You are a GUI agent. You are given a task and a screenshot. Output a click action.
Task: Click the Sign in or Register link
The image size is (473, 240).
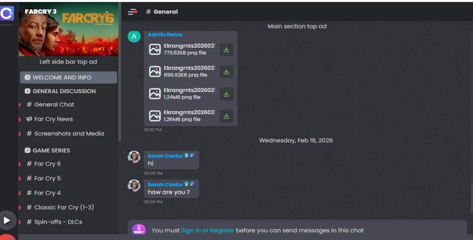[208, 230]
